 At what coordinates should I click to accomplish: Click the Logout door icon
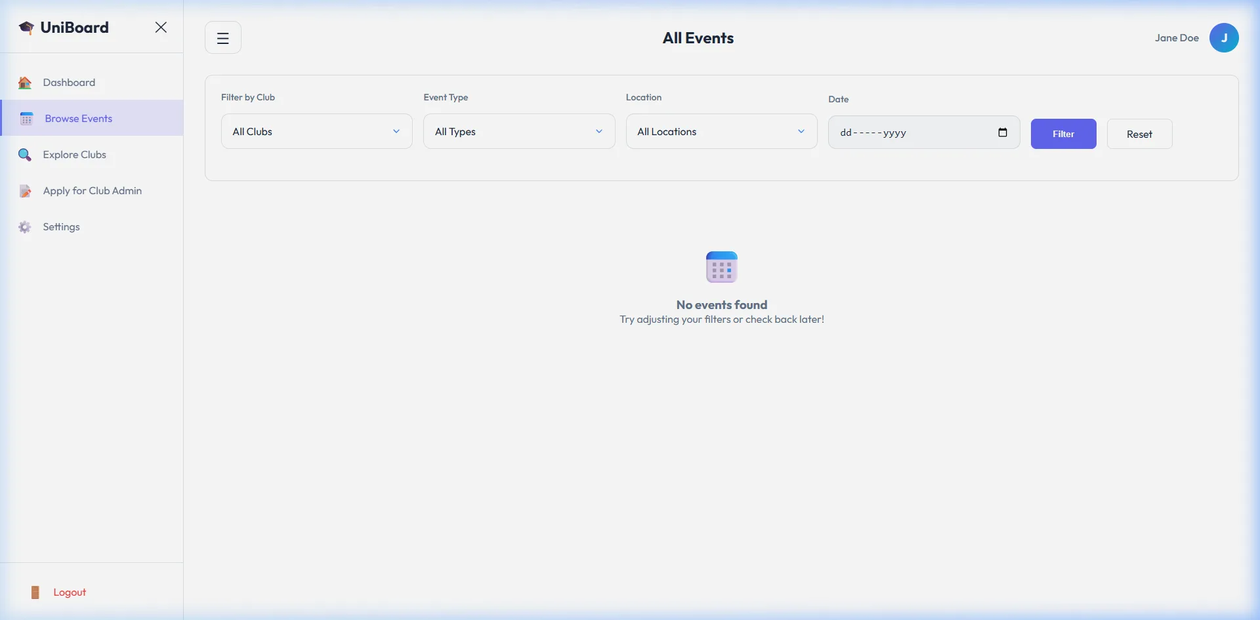35,592
